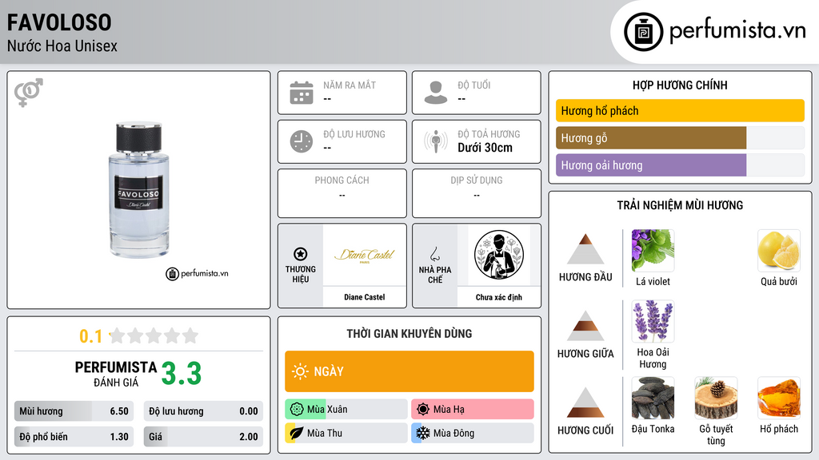Click the Dịp sử dụng box
The height and width of the screenshot is (460, 819).
pyautogui.click(x=477, y=193)
